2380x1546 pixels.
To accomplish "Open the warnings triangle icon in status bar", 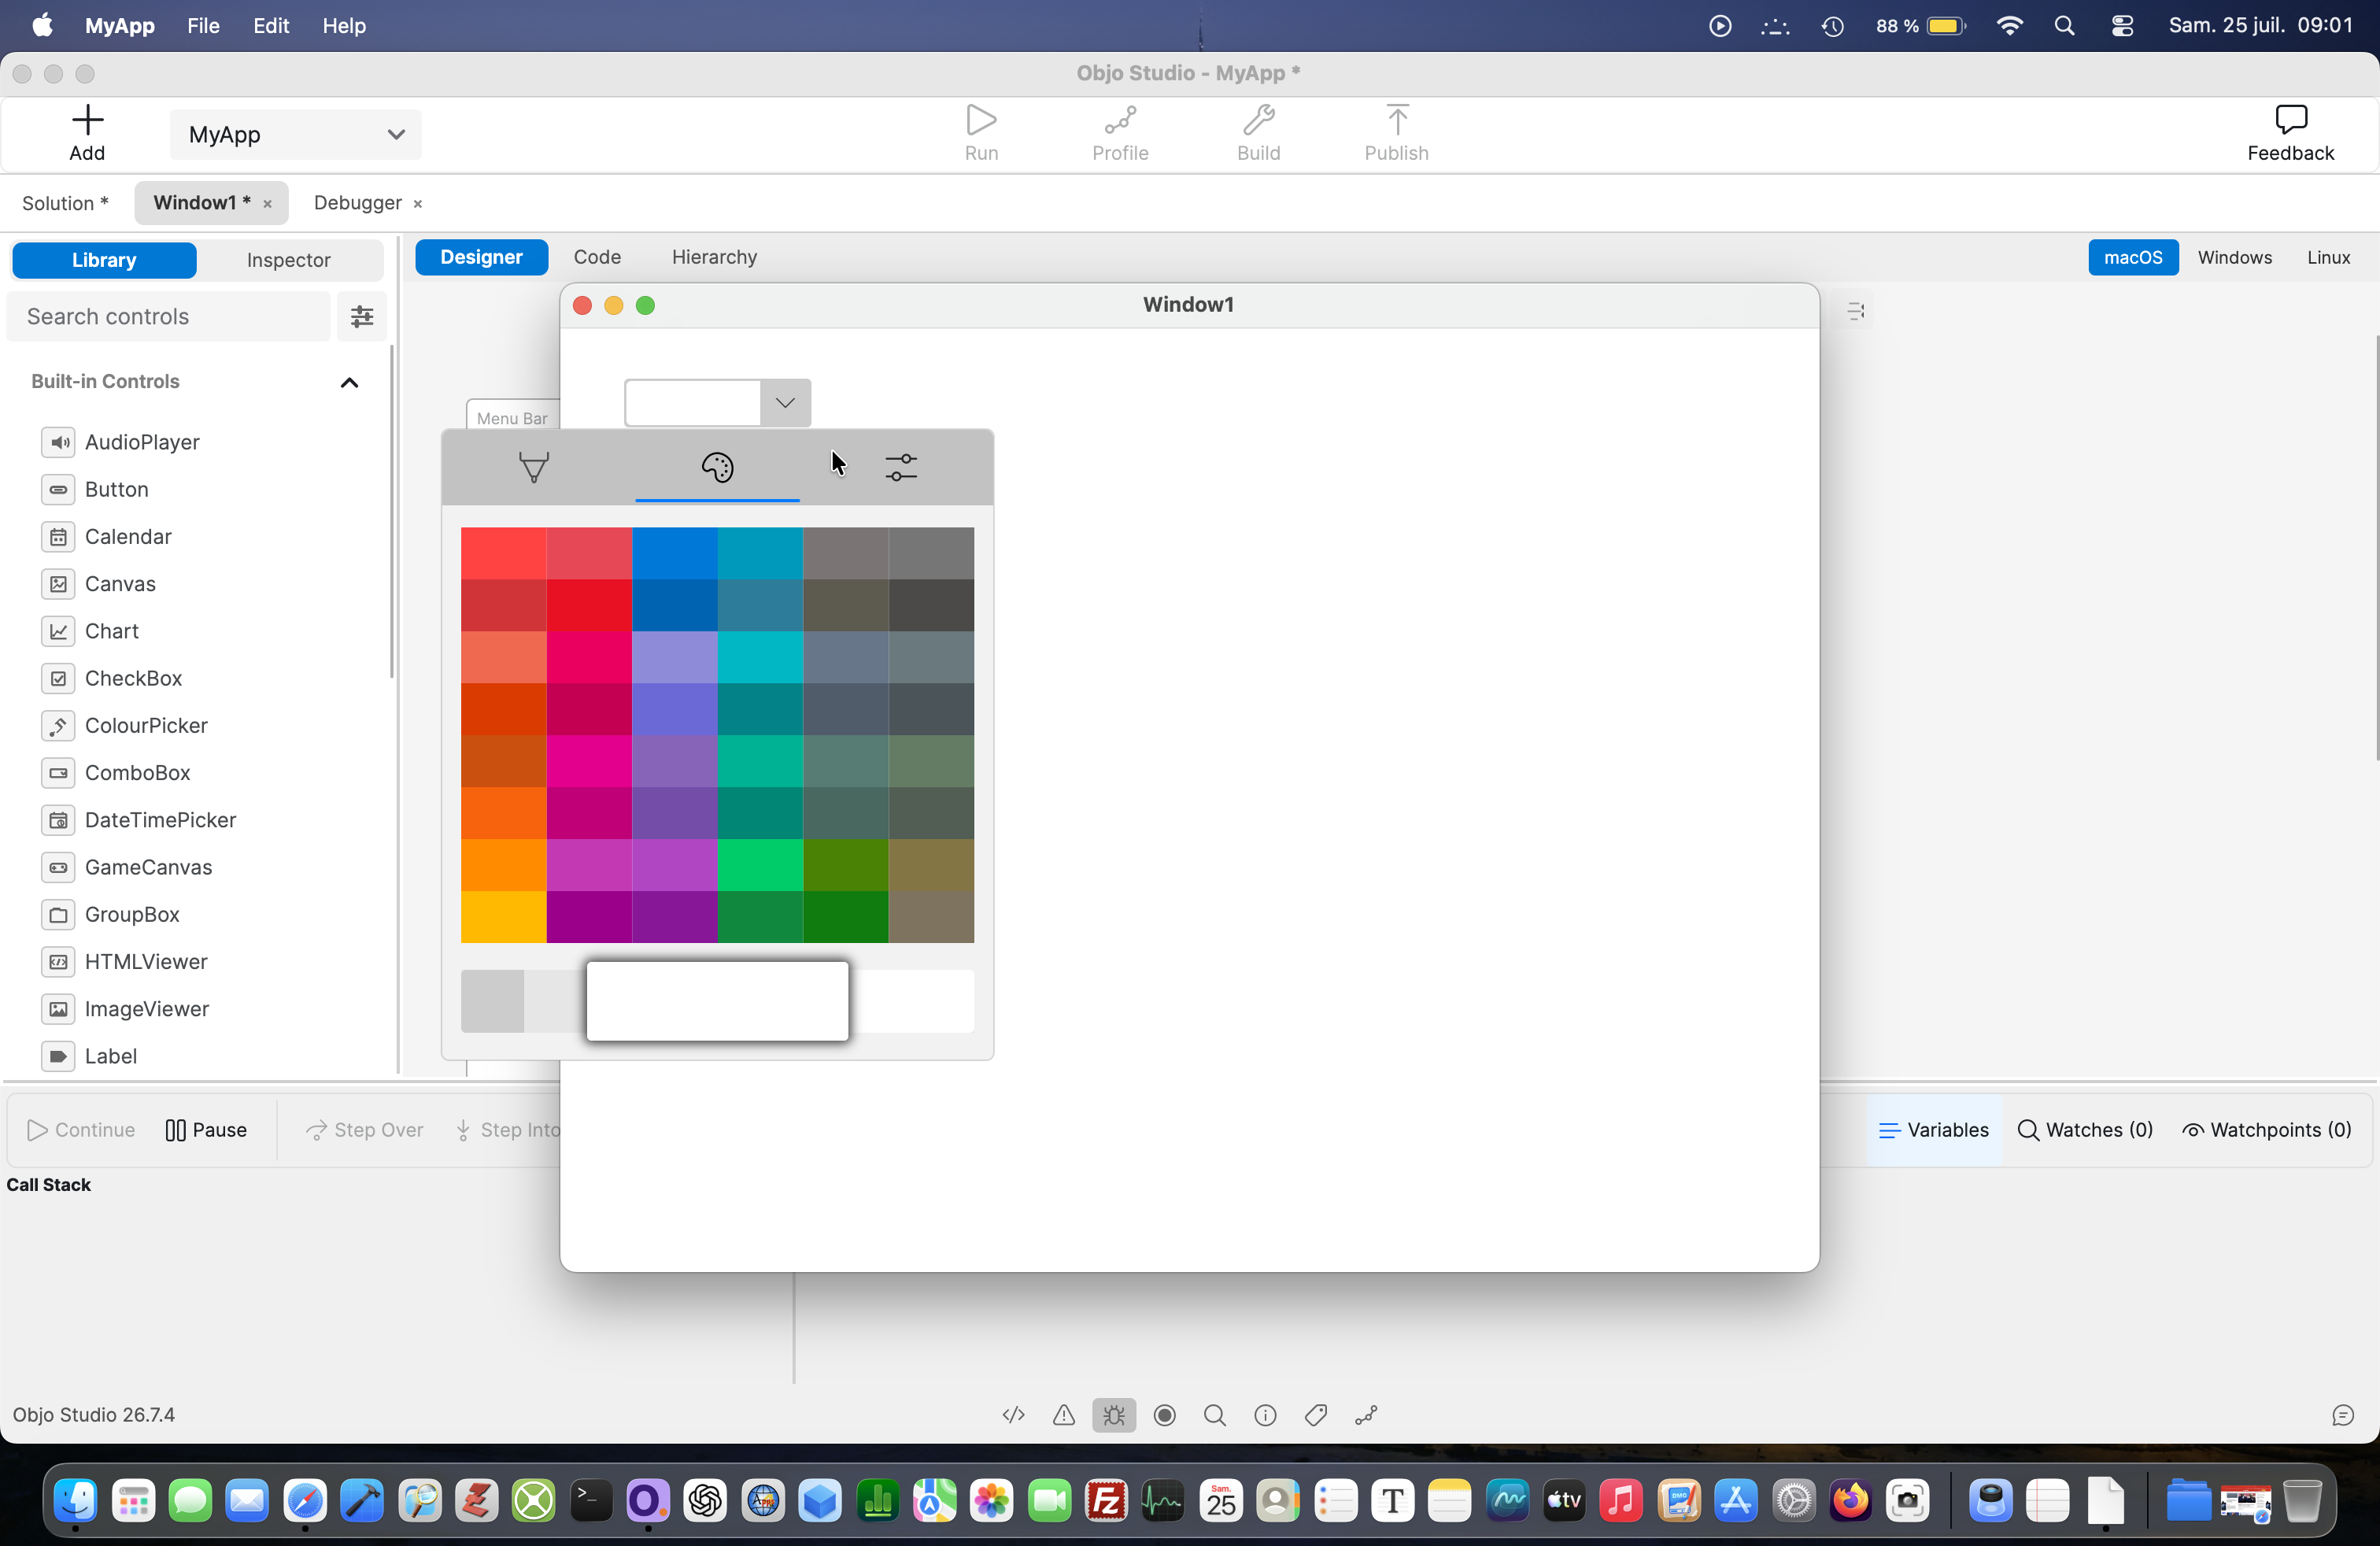I will pos(1063,1415).
